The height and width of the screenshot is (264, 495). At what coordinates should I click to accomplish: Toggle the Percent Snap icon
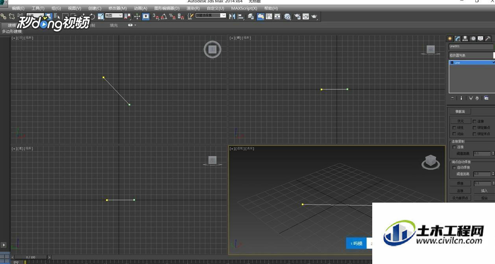point(172,17)
